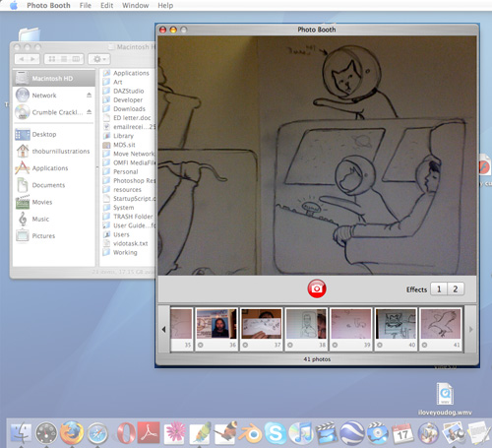Open Dashboard from the Dock
Viewport: 492px width, 448px height.
[x=46, y=433]
